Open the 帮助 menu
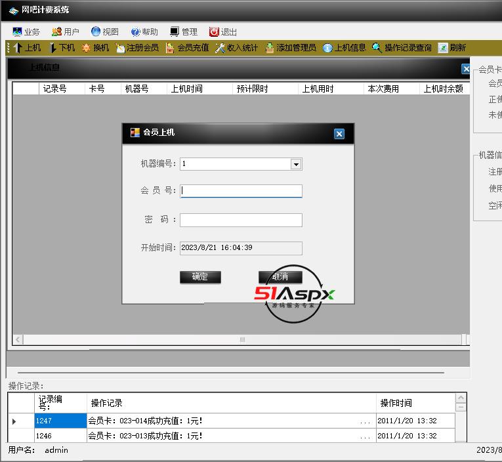502x462 pixels. click(144, 31)
